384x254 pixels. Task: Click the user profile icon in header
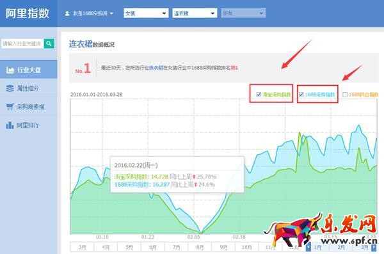pyautogui.click(x=67, y=13)
